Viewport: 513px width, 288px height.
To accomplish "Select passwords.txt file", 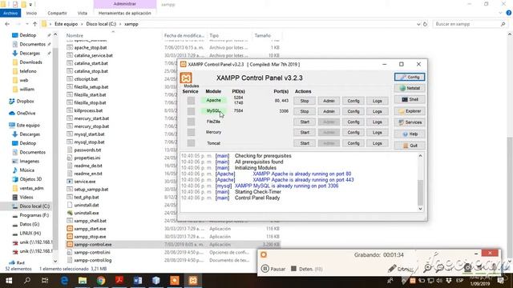I will (87, 150).
